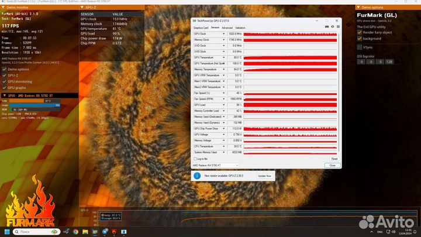Open volume control in system tray

(394, 232)
